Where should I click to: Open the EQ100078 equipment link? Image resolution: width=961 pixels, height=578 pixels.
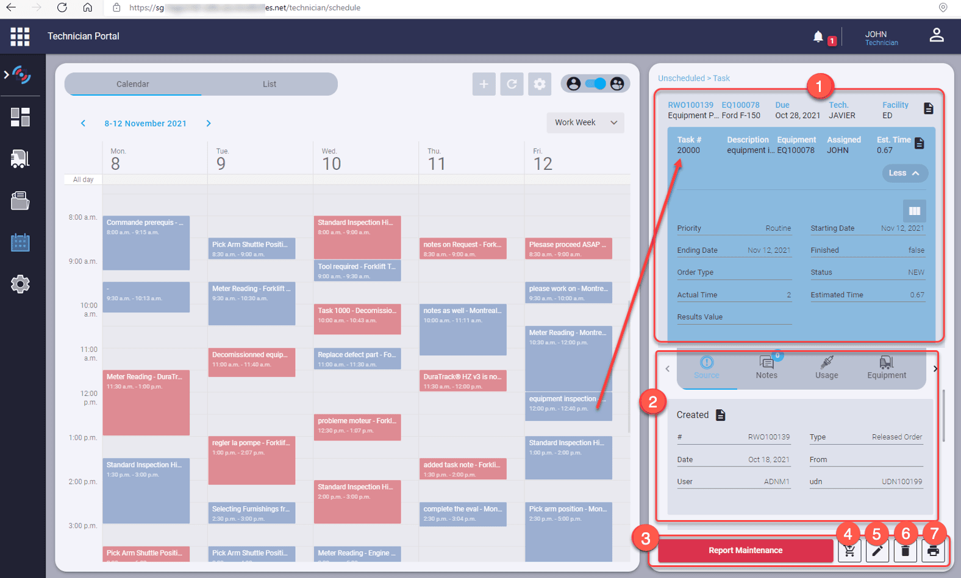(x=741, y=105)
